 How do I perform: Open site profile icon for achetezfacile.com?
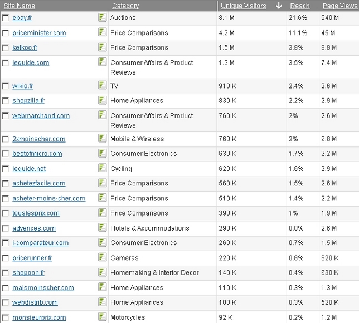(102, 183)
